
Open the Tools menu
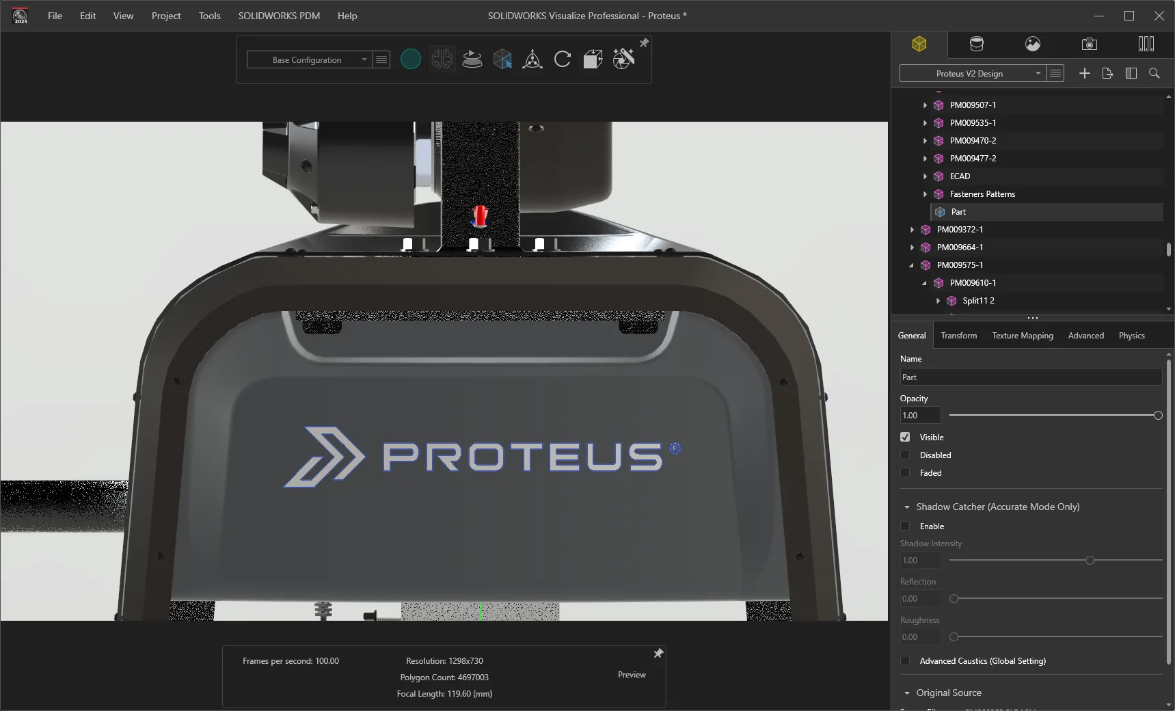coord(209,16)
